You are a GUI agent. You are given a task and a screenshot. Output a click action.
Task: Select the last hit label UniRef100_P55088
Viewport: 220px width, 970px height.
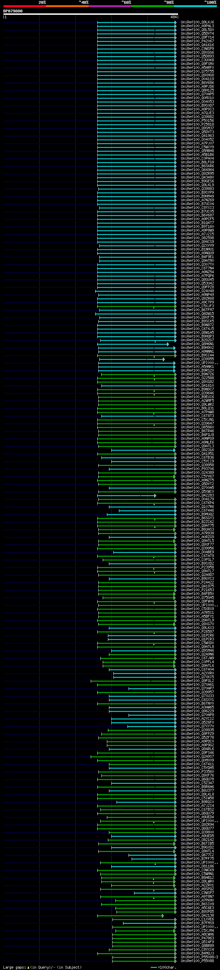(197, 961)
